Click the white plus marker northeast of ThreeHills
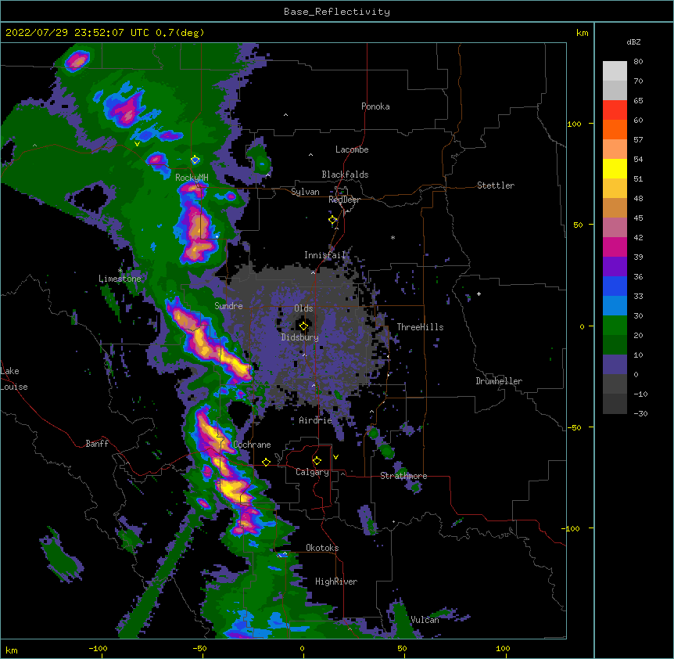This screenshot has height=659, width=674. click(x=479, y=293)
